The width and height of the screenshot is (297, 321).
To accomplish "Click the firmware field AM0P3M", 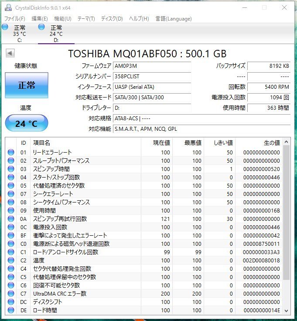I will pos(152,66).
